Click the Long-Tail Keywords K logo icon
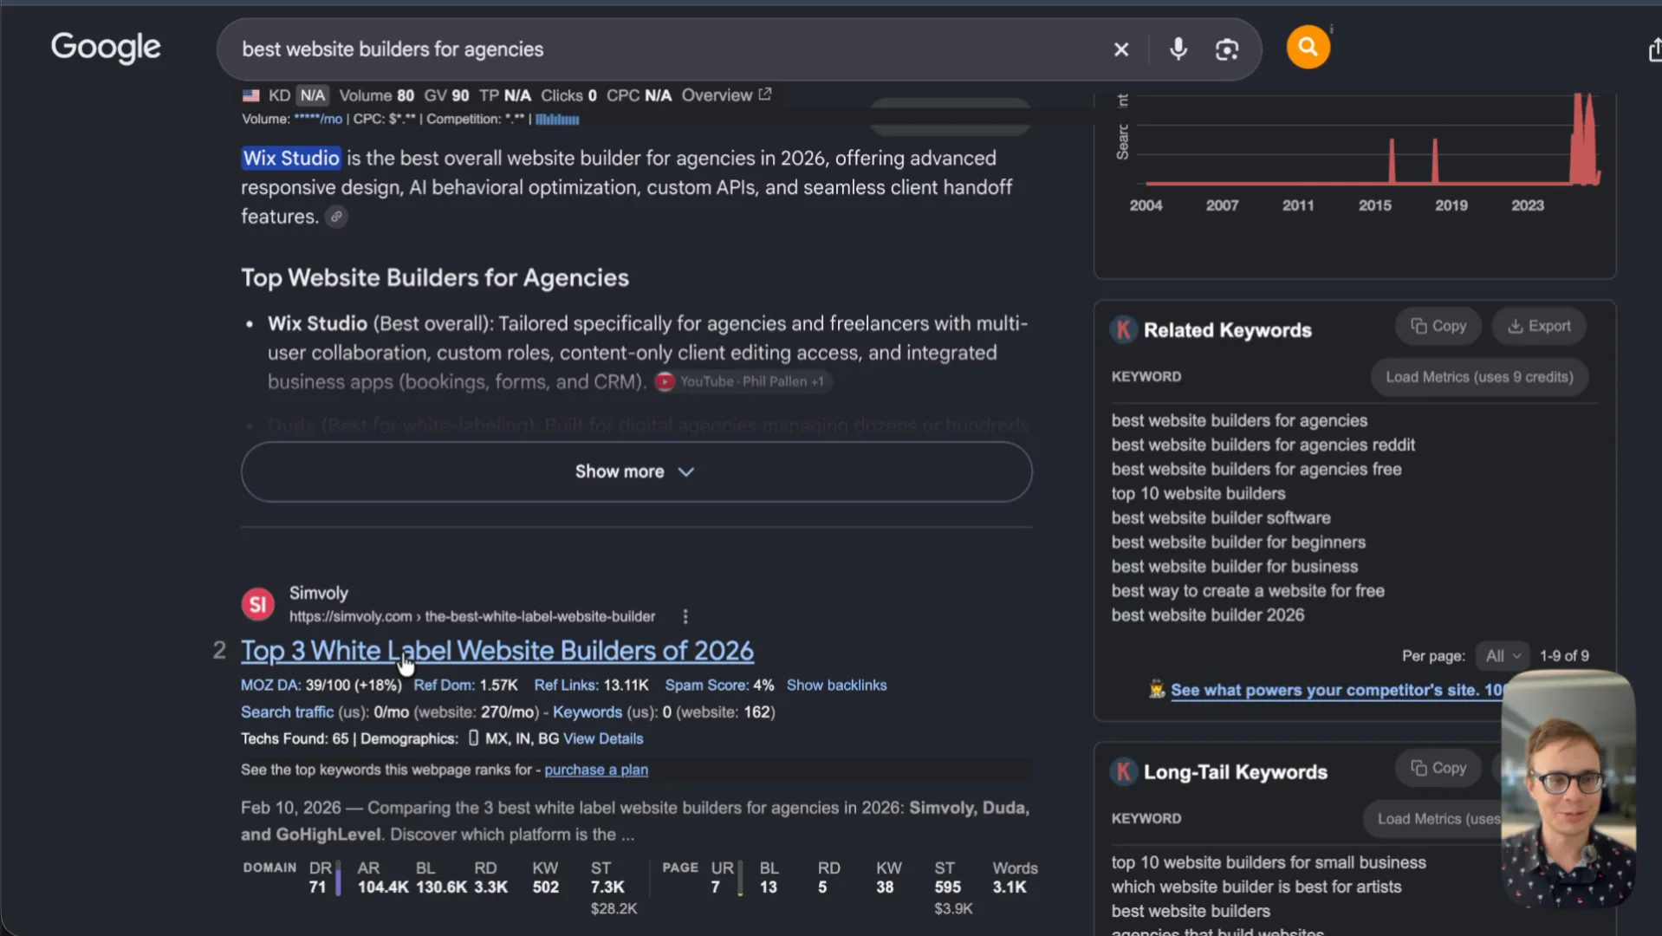 (1123, 771)
